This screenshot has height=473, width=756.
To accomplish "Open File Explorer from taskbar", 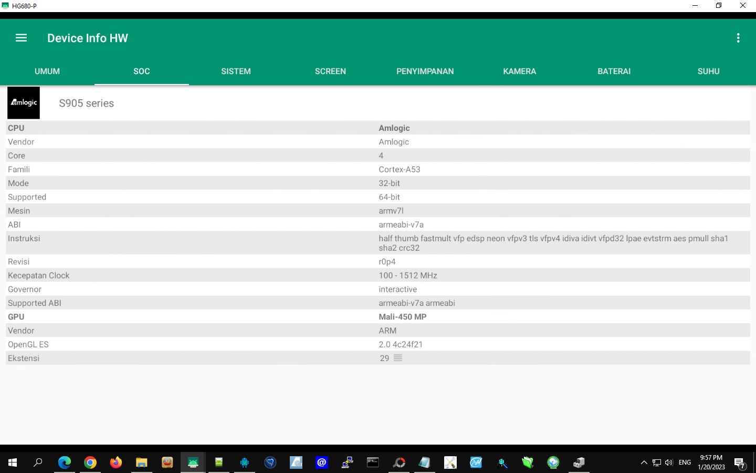I will (x=142, y=462).
